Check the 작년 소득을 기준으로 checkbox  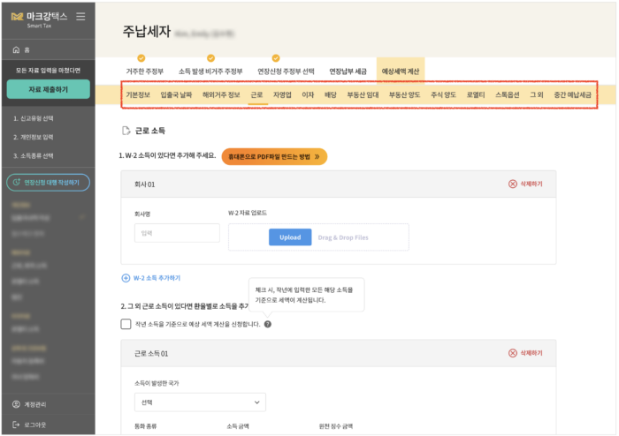[126, 324]
